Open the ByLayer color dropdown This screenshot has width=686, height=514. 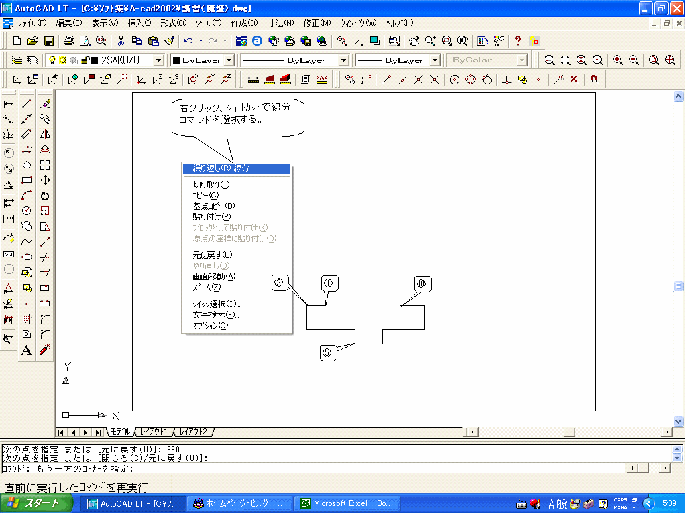pyautogui.click(x=229, y=60)
